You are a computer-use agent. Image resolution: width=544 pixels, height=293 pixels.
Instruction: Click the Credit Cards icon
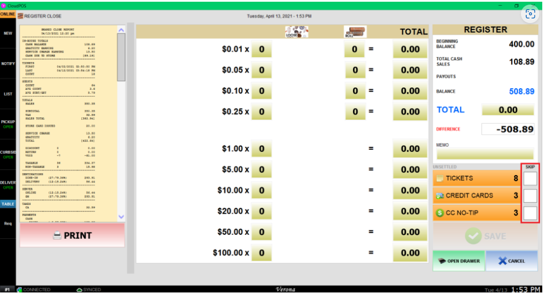(440, 196)
